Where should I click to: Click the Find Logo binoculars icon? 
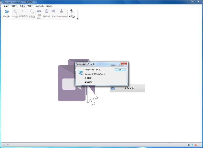[39, 12]
